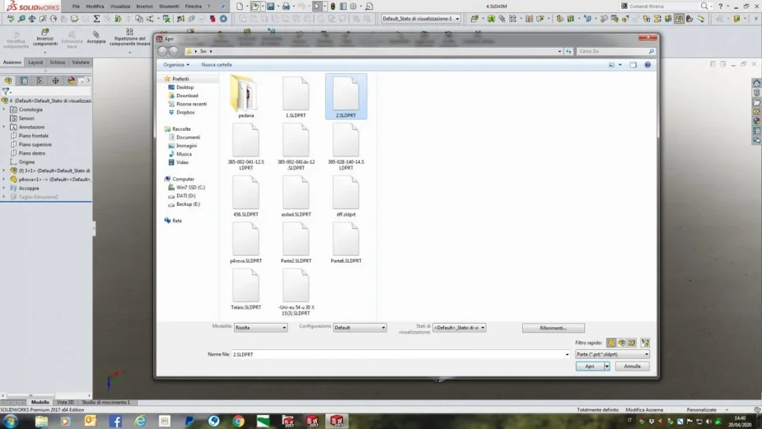The image size is (762, 429).
Task: Open the file type Parte (*.prt;*.sldprt) dropdown
Action: coord(613,354)
